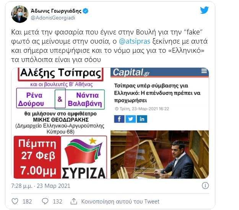Click the tweet timestamp 23 Μαρ 2021
239x210 pixels.
tap(54, 186)
